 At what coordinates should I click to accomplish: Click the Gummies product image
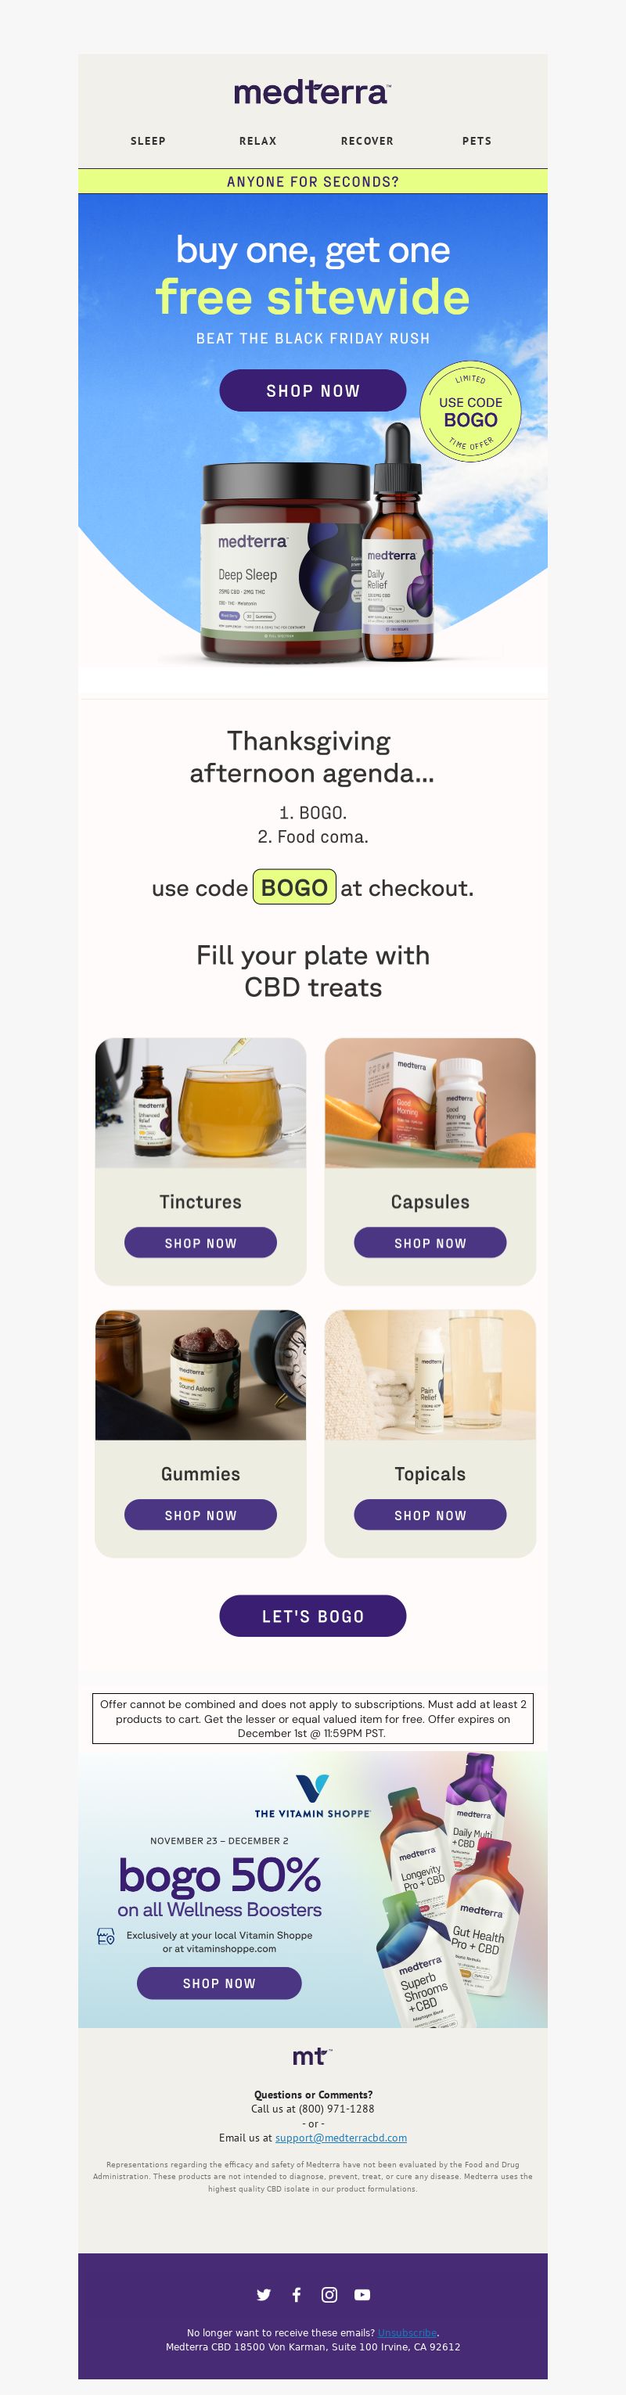pyautogui.click(x=201, y=1375)
